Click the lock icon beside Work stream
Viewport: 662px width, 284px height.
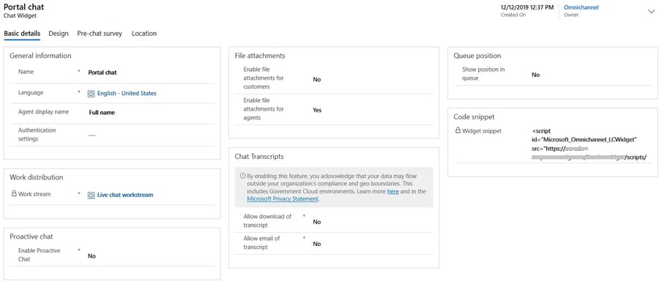14,194
